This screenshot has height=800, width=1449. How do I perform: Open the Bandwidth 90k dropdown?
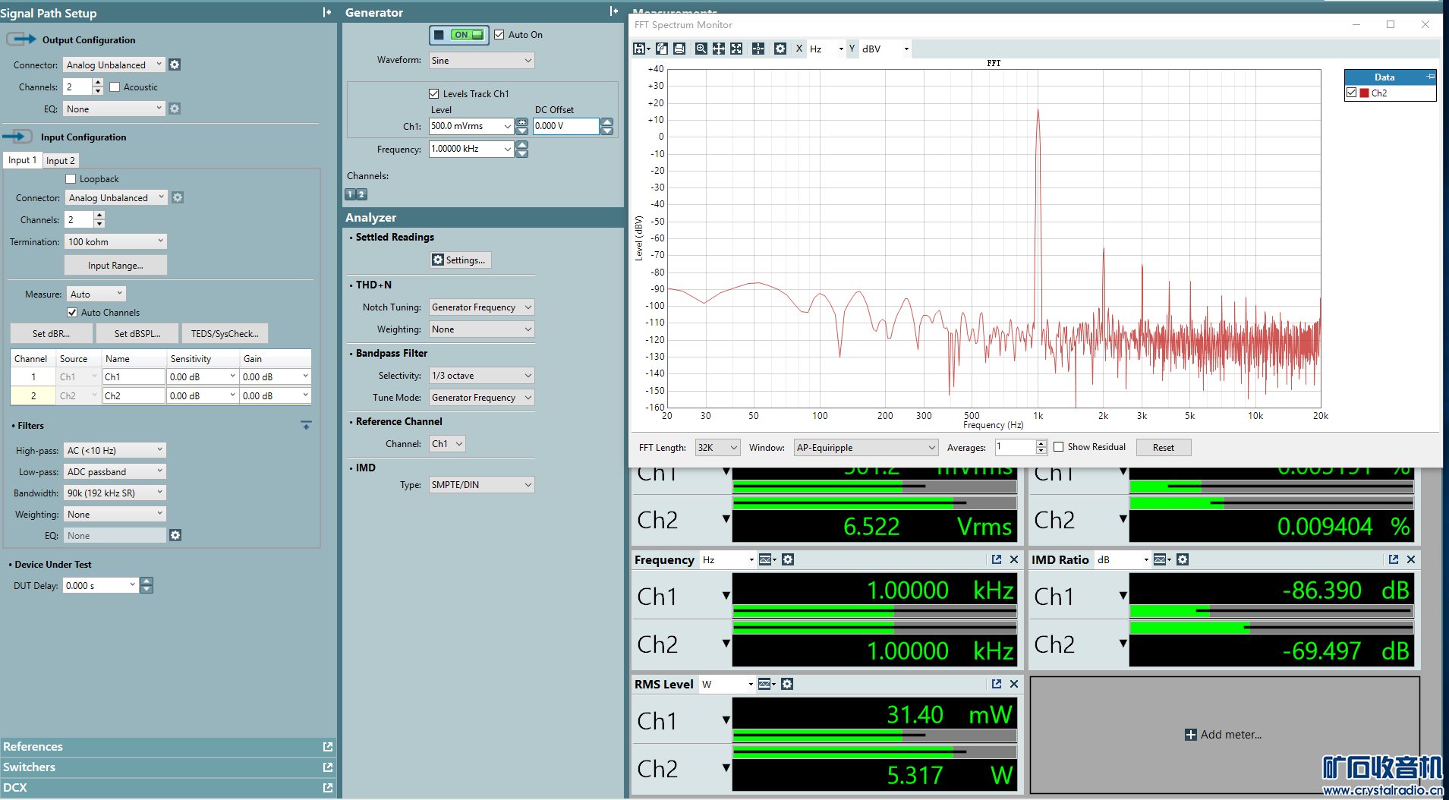click(x=115, y=493)
